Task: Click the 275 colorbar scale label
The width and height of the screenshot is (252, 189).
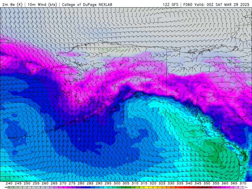Action: (x=72, y=183)
